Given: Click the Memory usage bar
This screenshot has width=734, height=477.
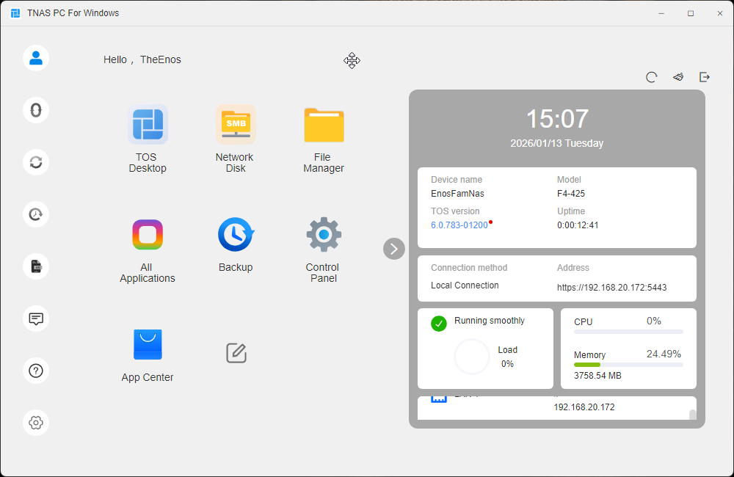Looking at the screenshot, I should point(629,365).
